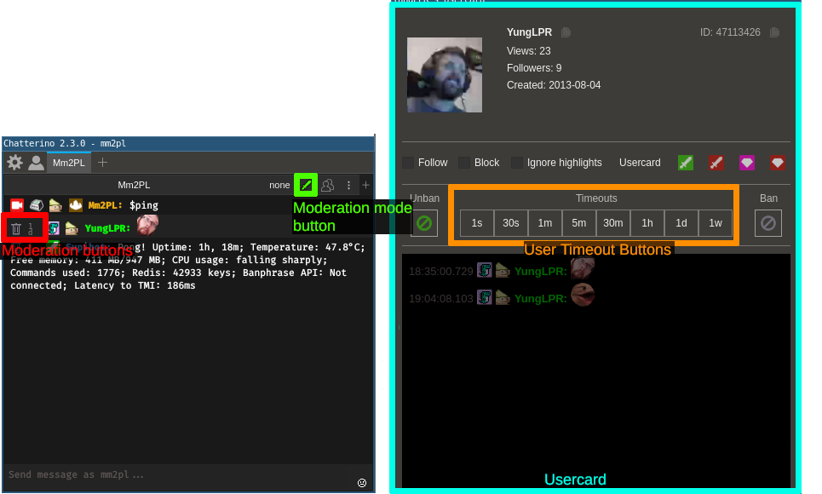Click the emote in the 18:35:00.729 usercard message
The image size is (822, 494).
click(x=583, y=268)
